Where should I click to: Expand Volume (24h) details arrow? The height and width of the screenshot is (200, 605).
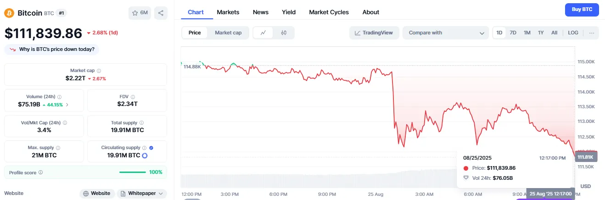pyautogui.click(x=68, y=105)
